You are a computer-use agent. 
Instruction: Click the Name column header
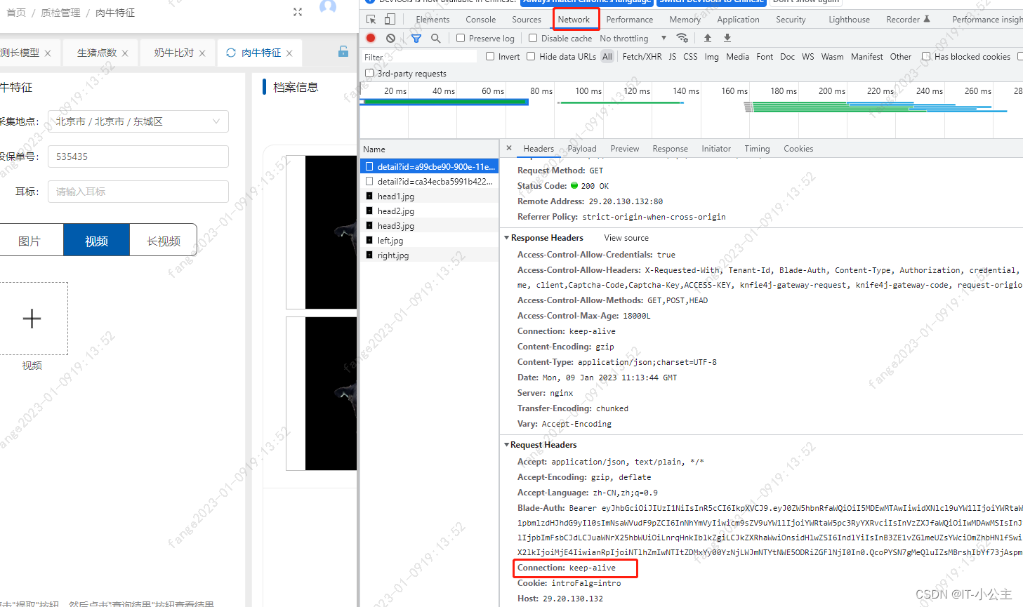(x=429, y=149)
